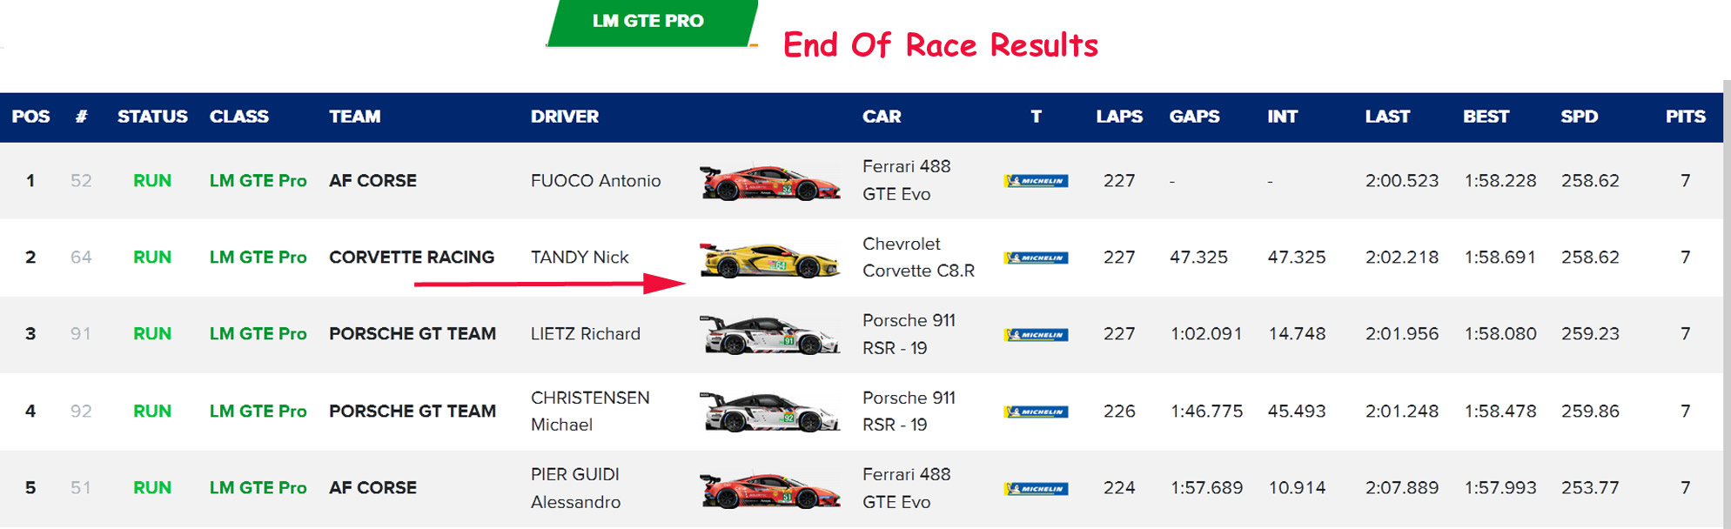Viewport: 1731px width, 529px height.
Task: Click the #92 Porsche 911 RSR car image
Action: (770, 412)
